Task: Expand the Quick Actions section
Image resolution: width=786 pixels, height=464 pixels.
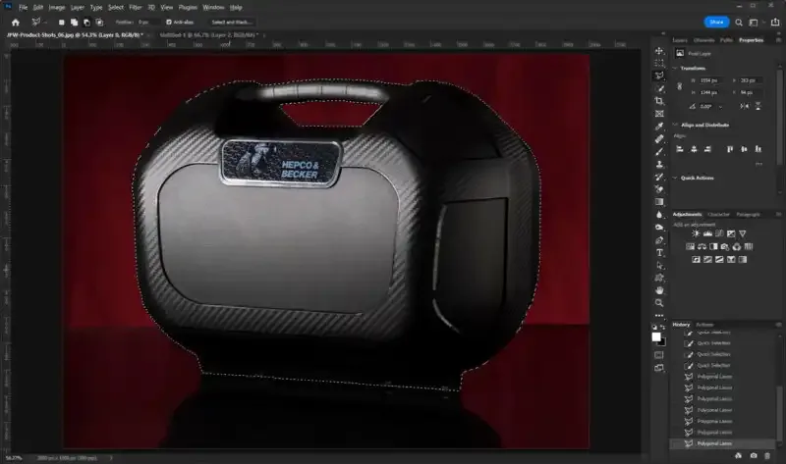Action: pyautogui.click(x=676, y=178)
